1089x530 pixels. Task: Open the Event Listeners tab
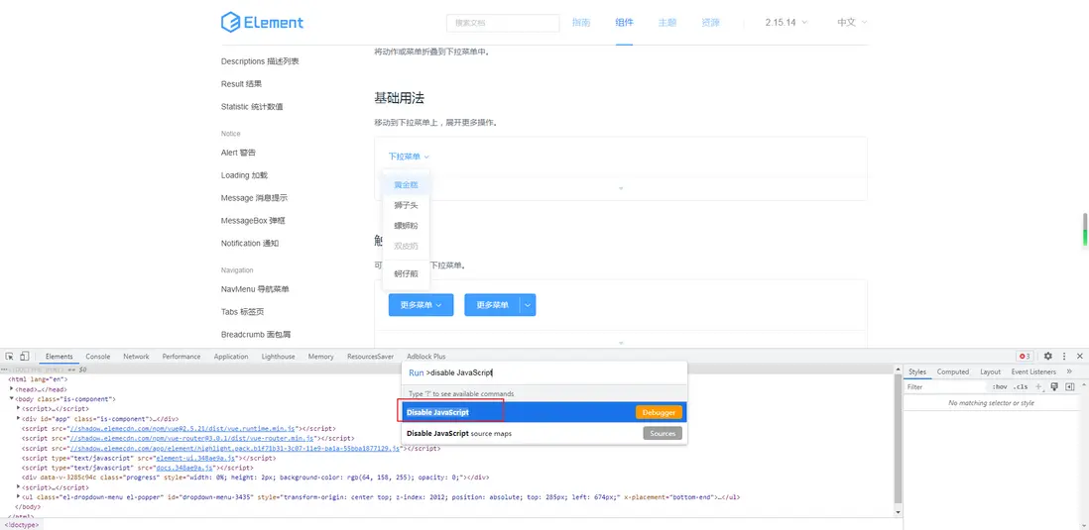[1033, 371]
